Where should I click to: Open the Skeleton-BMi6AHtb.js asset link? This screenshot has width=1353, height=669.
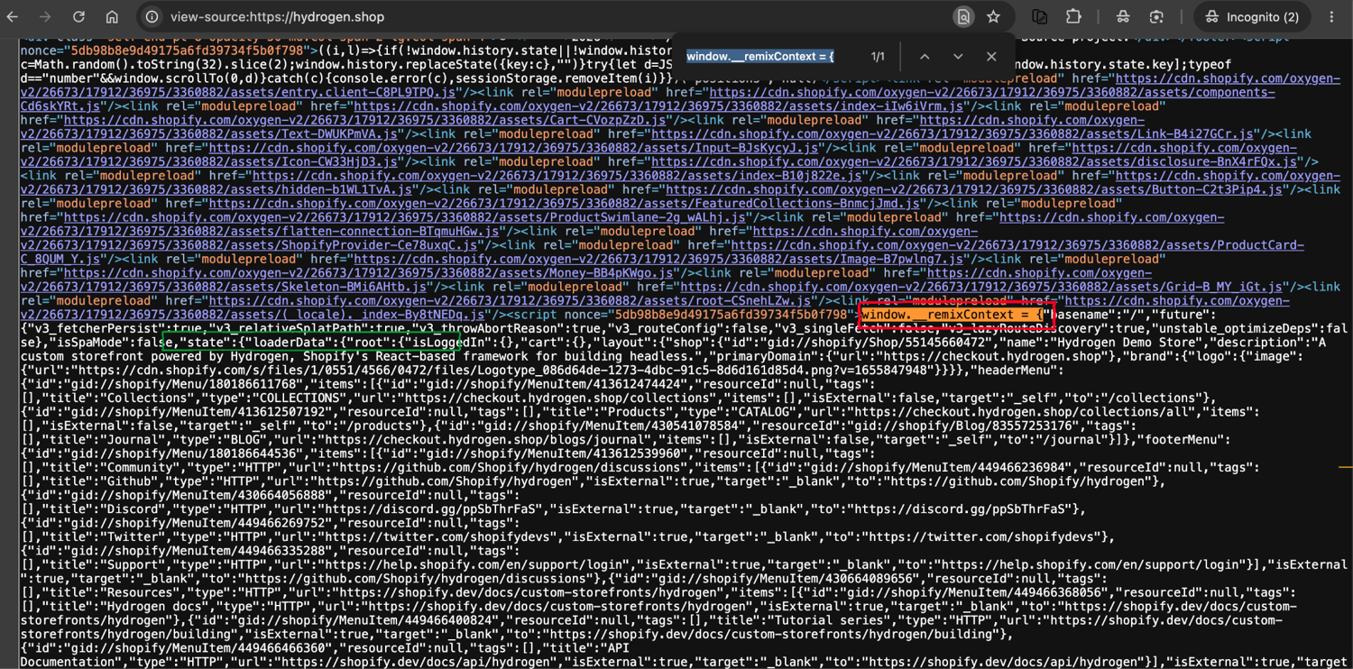tap(224, 288)
